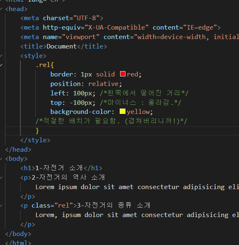Click the paragraph text 2-자전거의 역사 소개
The width and height of the screenshot is (239, 245).
click(x=68, y=178)
